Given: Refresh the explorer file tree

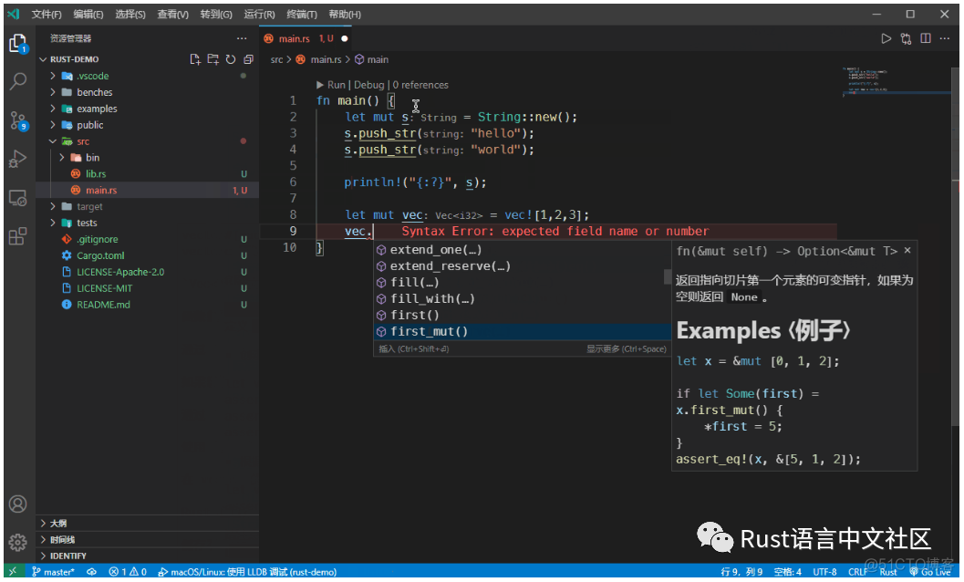Looking at the screenshot, I should (231, 59).
